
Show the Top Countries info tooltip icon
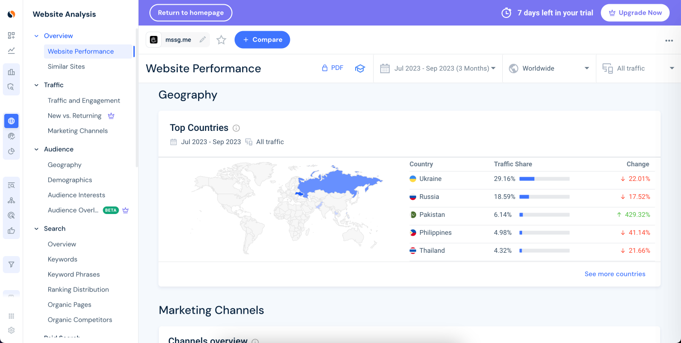[x=236, y=128]
